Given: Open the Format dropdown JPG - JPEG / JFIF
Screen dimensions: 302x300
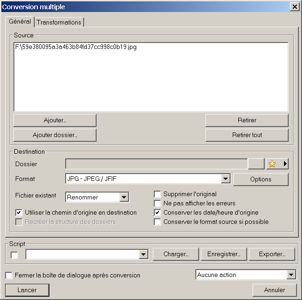Looking at the screenshot, I should pos(148,179).
